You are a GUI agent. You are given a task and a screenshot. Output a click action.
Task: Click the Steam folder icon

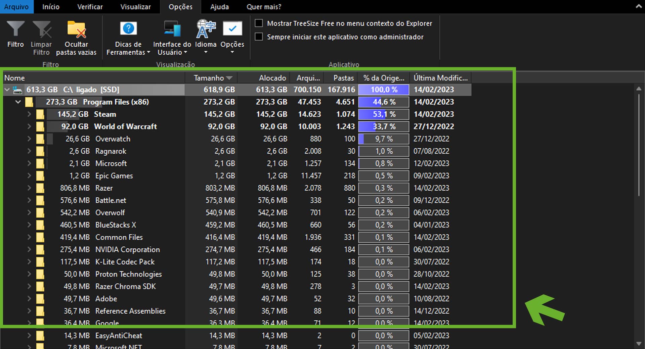point(40,114)
